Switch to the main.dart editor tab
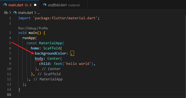Viewport: 186px width, 98px height. 20,5
